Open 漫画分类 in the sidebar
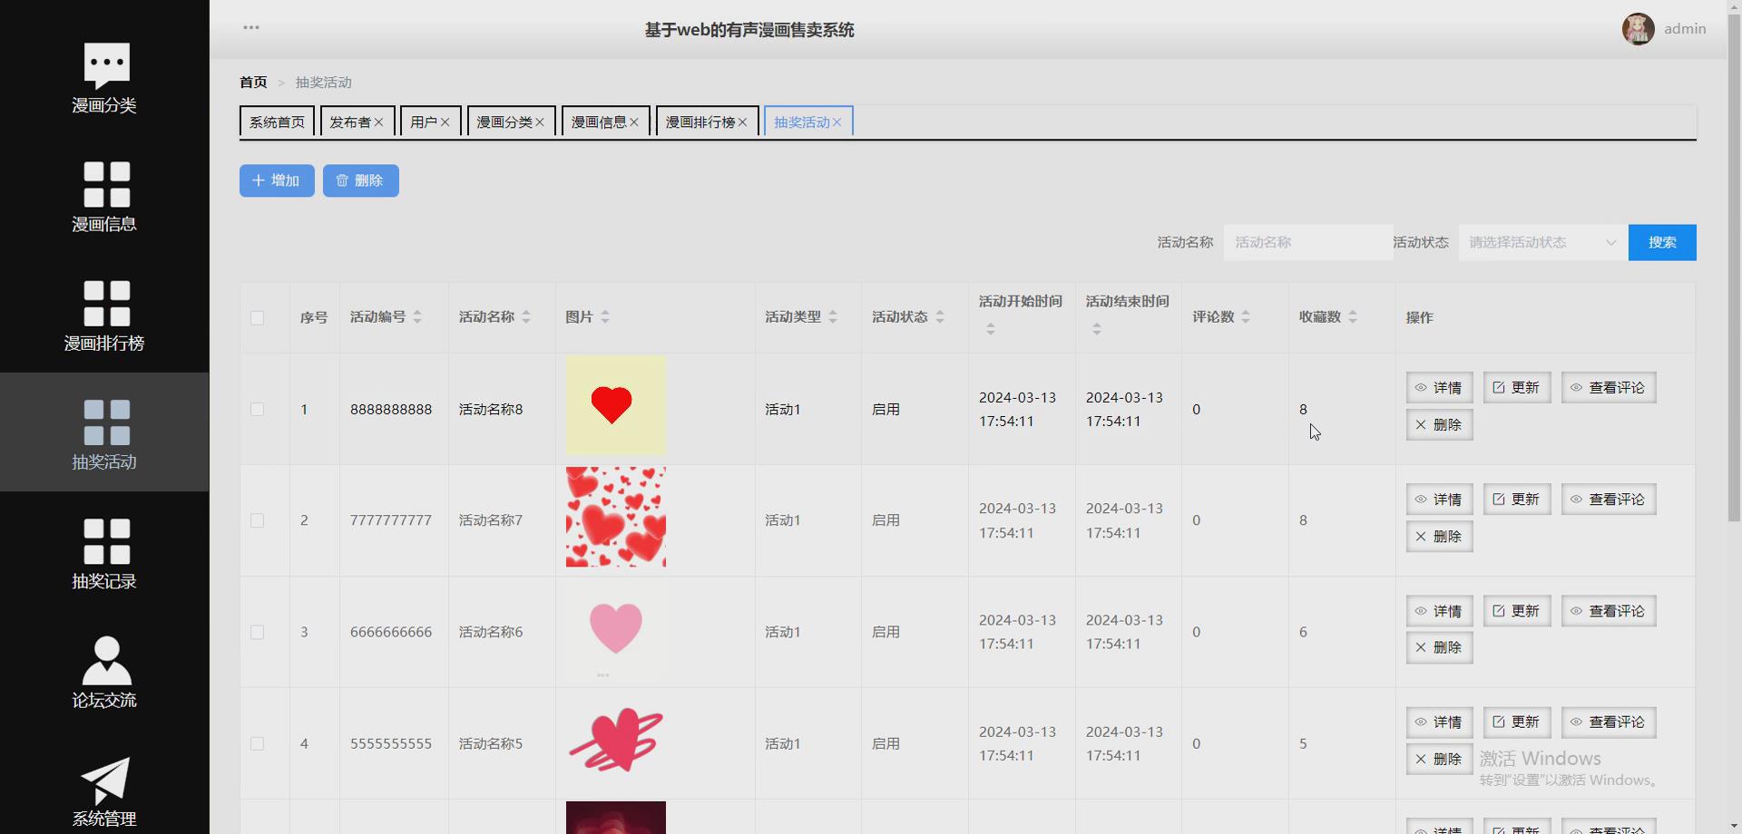Image resolution: width=1742 pixels, height=834 pixels. [104, 79]
